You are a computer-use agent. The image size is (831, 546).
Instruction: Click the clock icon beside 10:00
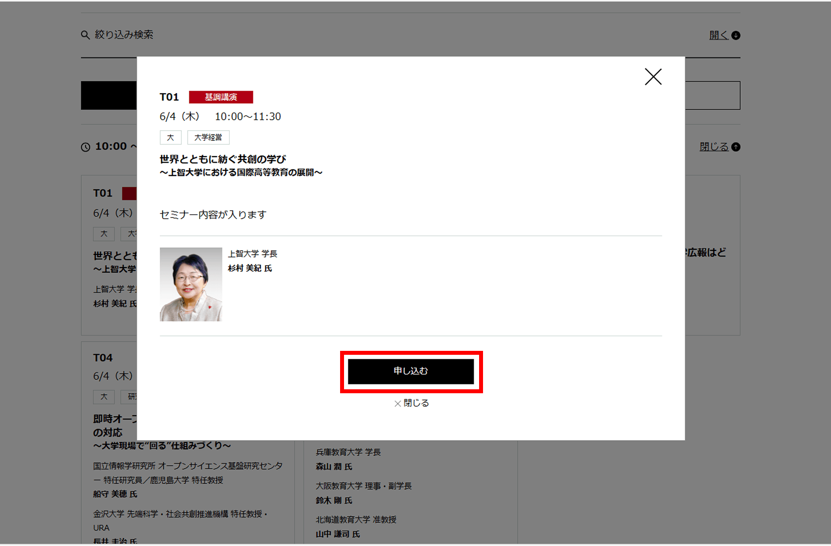coord(86,147)
